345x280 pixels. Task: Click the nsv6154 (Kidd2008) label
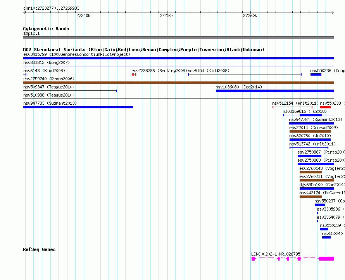pyautogui.click(x=209, y=71)
